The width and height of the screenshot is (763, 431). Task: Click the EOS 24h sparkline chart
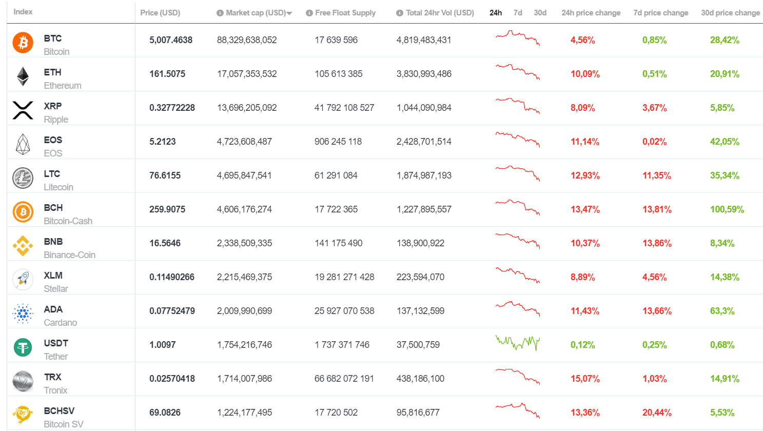coord(518,140)
